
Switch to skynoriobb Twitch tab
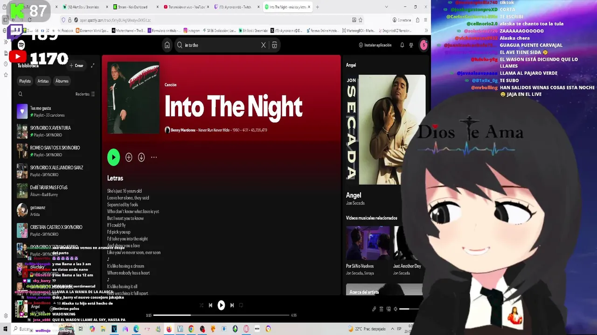click(x=236, y=7)
